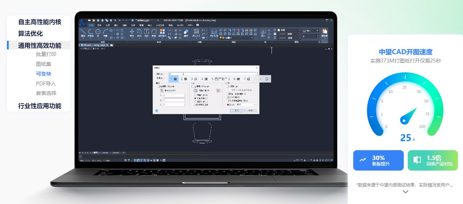Open the Layer Properties manager
This screenshot has height=204, width=463.
214,33
